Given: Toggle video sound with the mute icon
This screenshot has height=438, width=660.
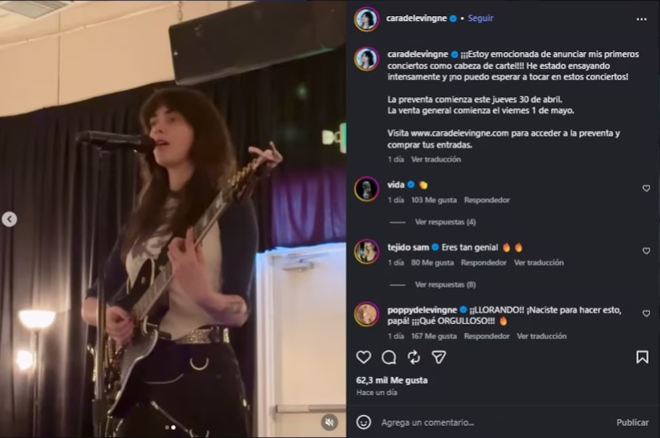Looking at the screenshot, I should 329,421.
